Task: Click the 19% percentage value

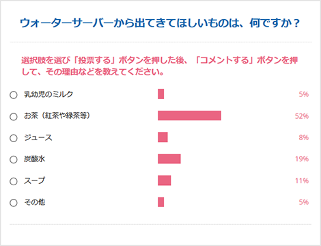Action: coord(302,159)
